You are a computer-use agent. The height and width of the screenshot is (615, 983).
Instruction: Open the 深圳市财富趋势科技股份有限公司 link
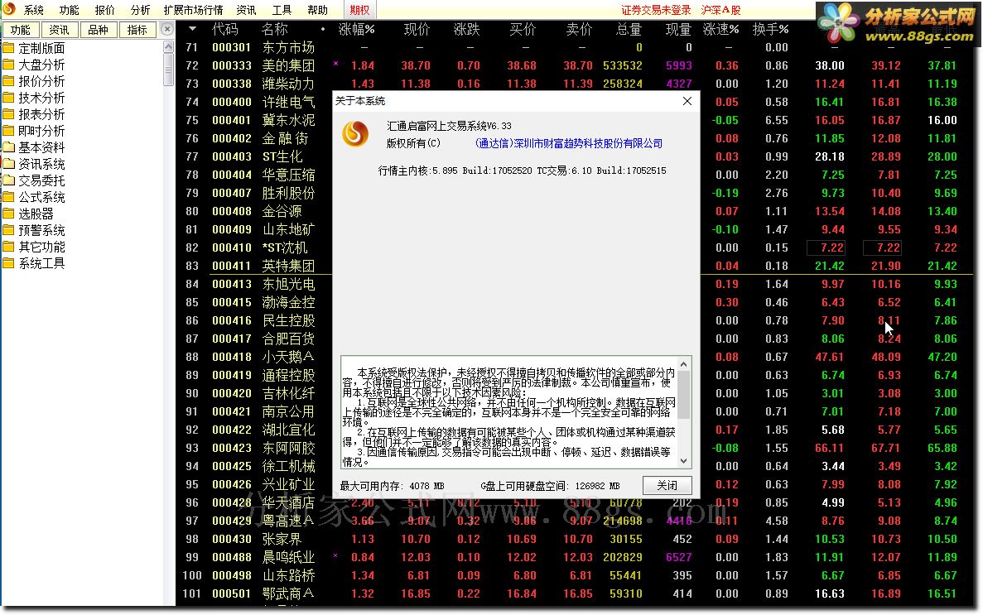pos(569,143)
